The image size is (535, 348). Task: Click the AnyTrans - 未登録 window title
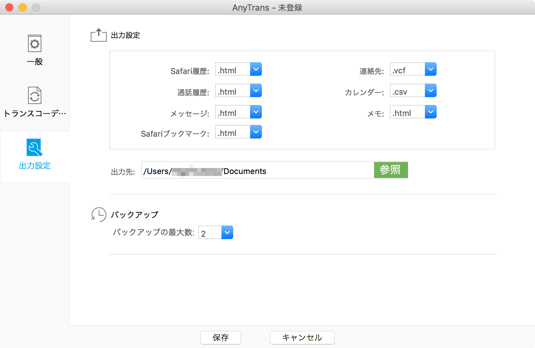267,7
